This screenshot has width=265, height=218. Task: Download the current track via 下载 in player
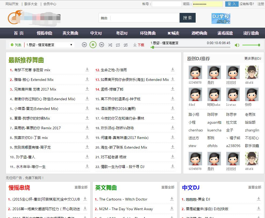139,45
